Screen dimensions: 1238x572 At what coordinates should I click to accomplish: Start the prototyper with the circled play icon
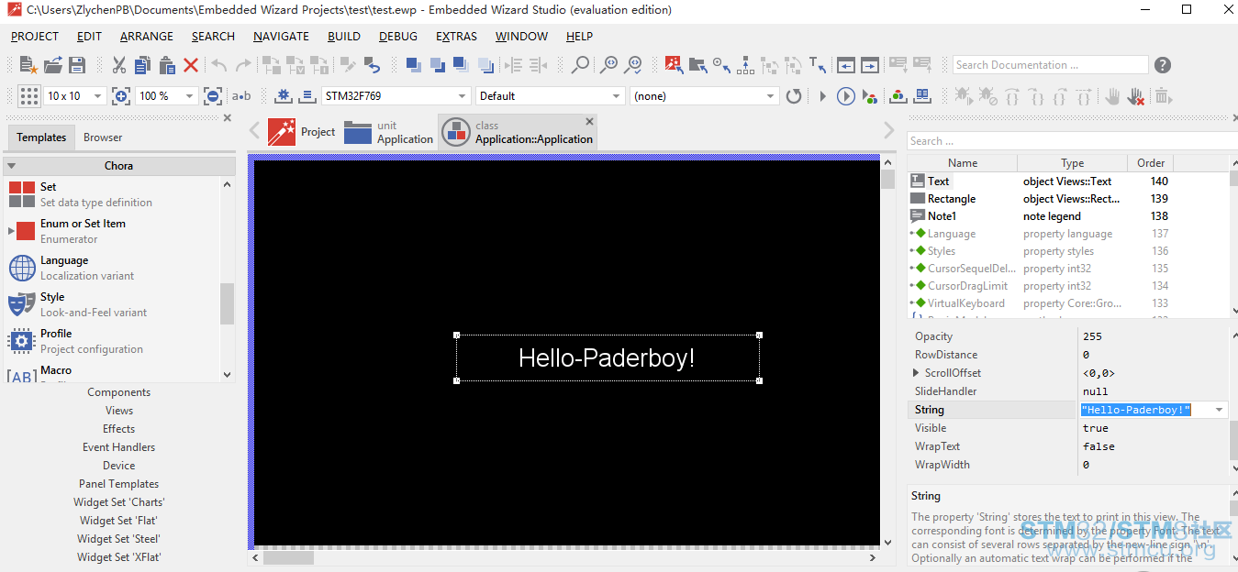pos(846,96)
